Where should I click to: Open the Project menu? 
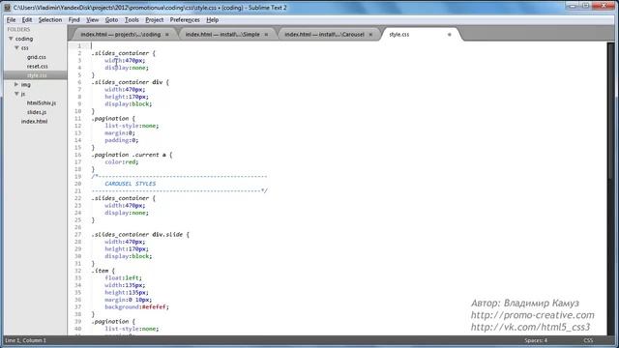coord(154,19)
